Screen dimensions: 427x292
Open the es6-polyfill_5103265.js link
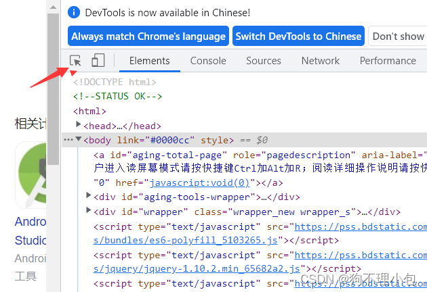[186, 241]
